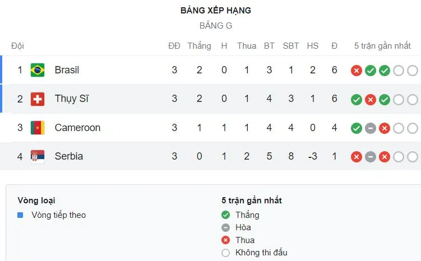Click Brasil's first recent match loss icon
Screen dimensions: 421x261
356,71
